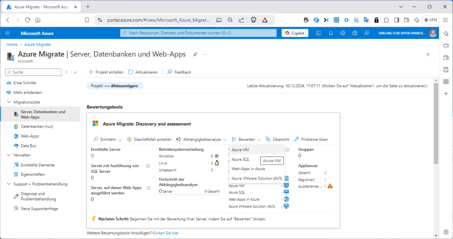Open the Azure portal hamburger menu
Screen dimensions: 453x239
[x=8, y=33]
